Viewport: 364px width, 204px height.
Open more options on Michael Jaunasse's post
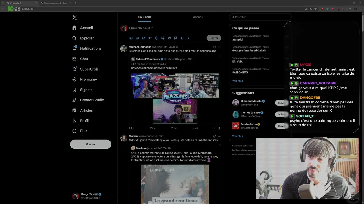click(x=219, y=47)
